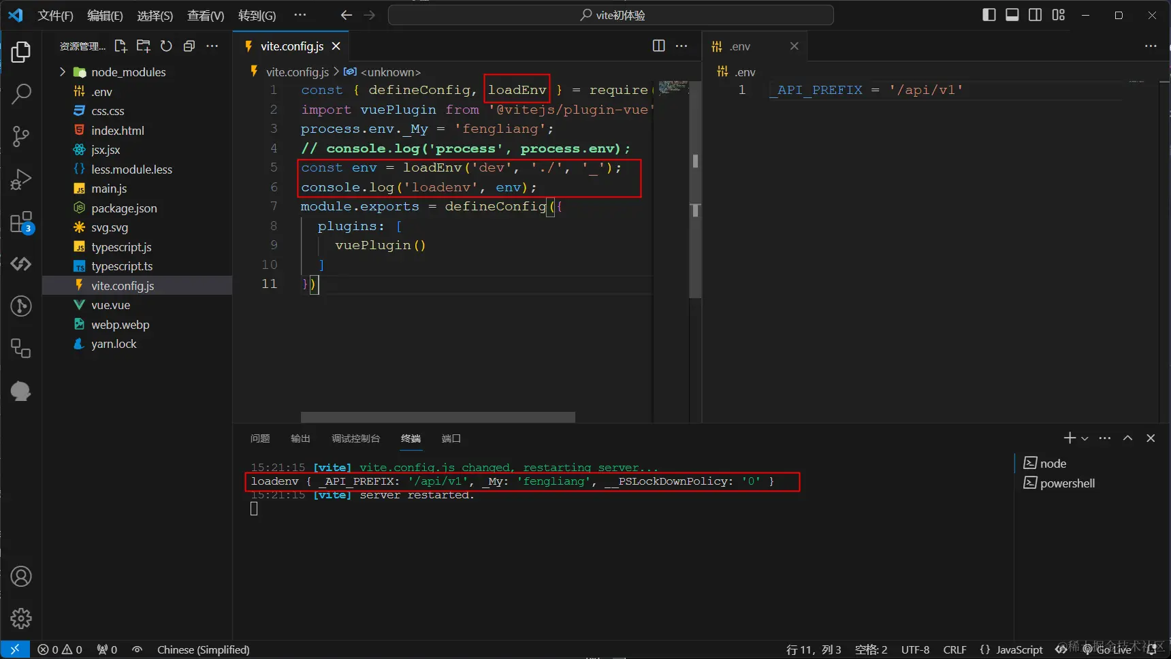Go back in navigation history
The image size is (1171, 659).
[346, 15]
